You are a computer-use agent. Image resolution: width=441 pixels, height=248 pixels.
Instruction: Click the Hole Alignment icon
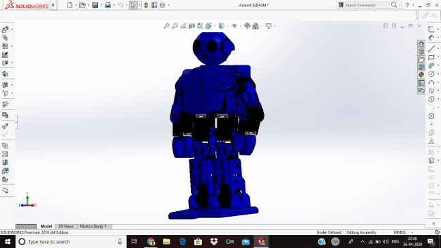(x=5, y=163)
